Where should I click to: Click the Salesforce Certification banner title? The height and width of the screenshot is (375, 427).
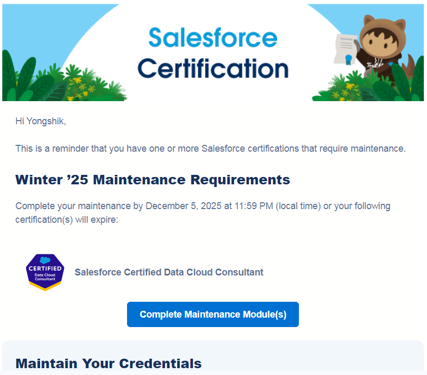[212, 53]
